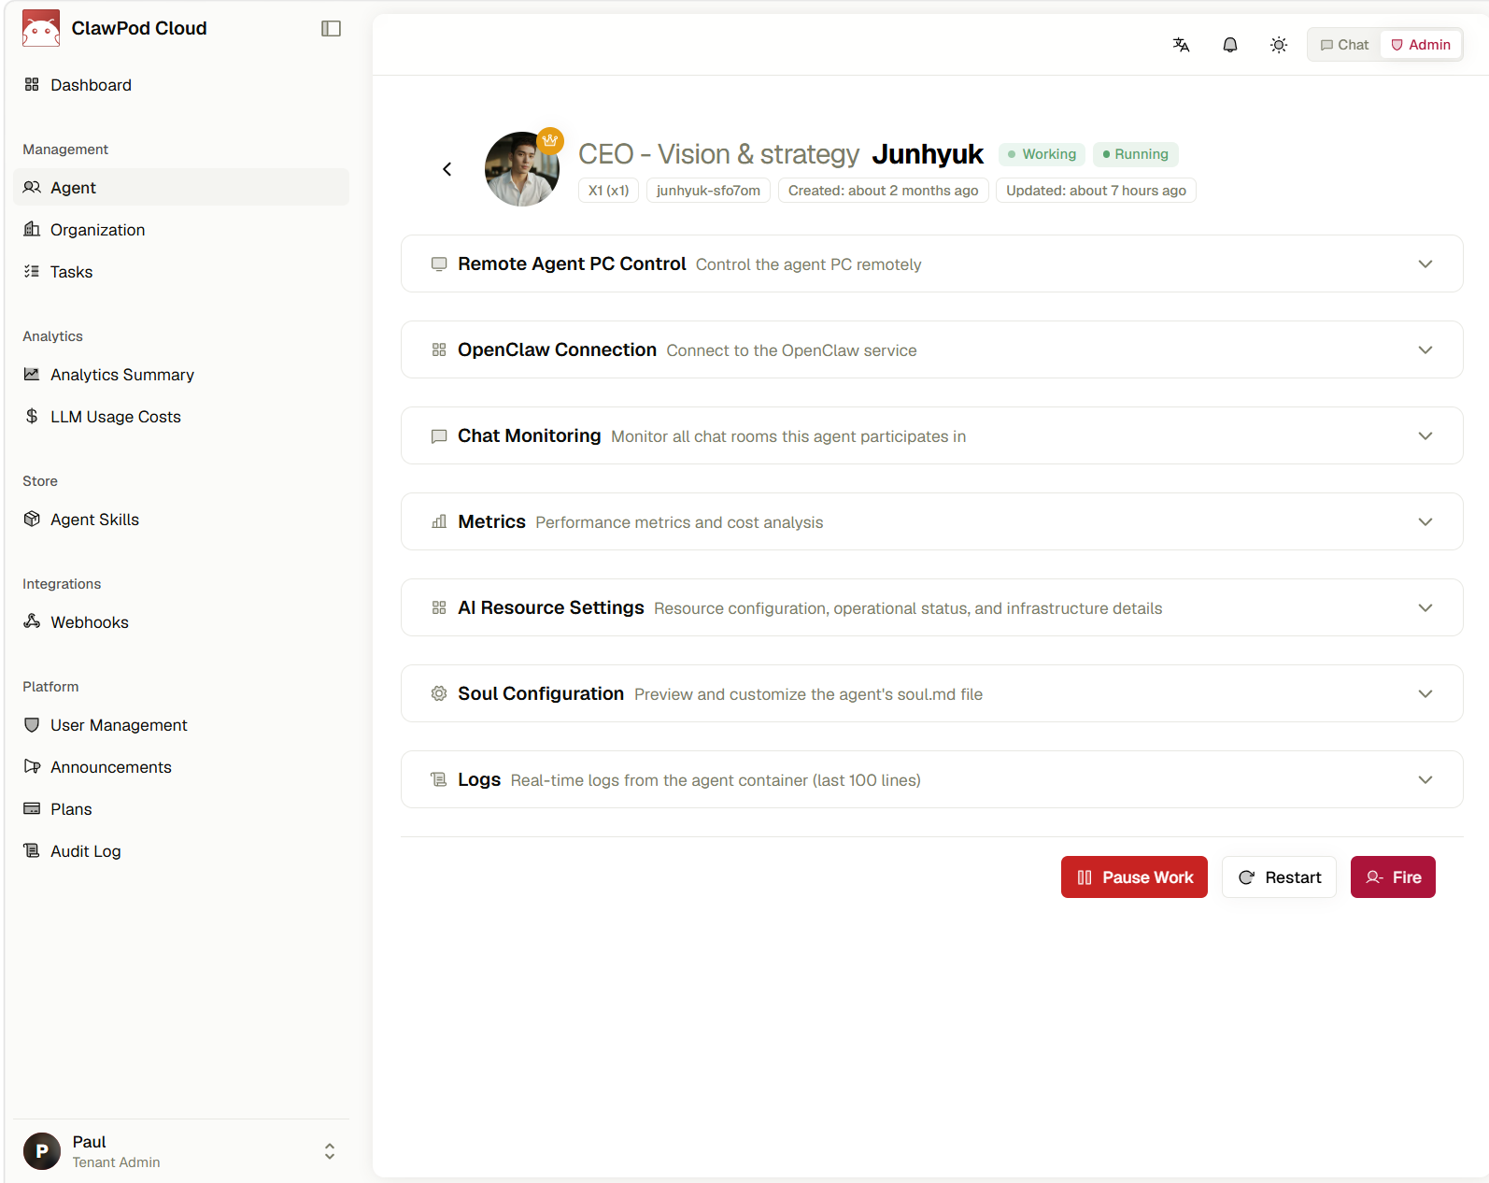Click the LLM Usage Costs dollar icon

[x=32, y=417]
